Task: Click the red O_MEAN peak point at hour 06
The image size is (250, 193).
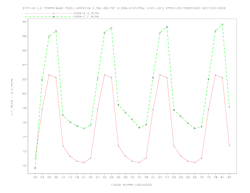Action: click(49, 75)
